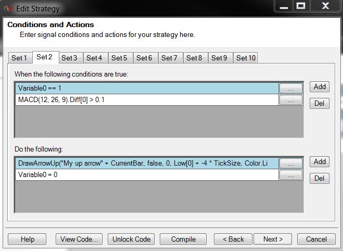The image size is (343, 251).
Task: Select the Variable0 = 0 action row
Action: click(x=147, y=174)
